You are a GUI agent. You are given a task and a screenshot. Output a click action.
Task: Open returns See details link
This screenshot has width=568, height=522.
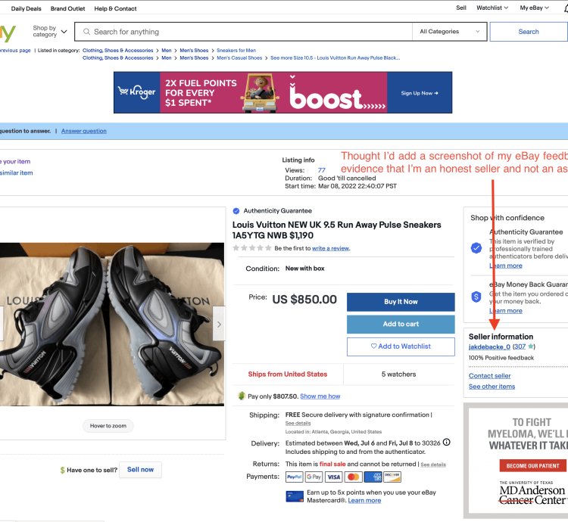pyautogui.click(x=433, y=465)
